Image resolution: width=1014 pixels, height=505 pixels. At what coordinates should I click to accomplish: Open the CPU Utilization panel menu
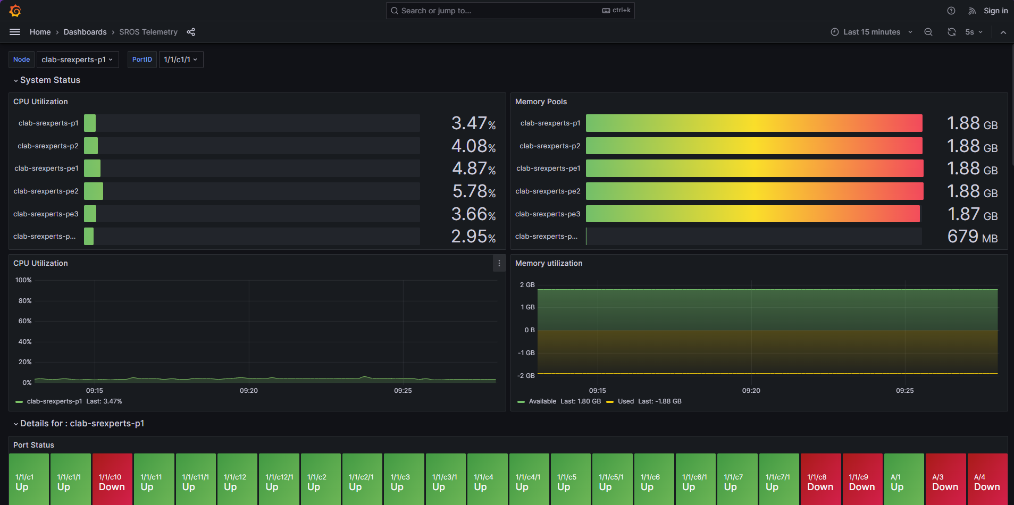pos(498,263)
